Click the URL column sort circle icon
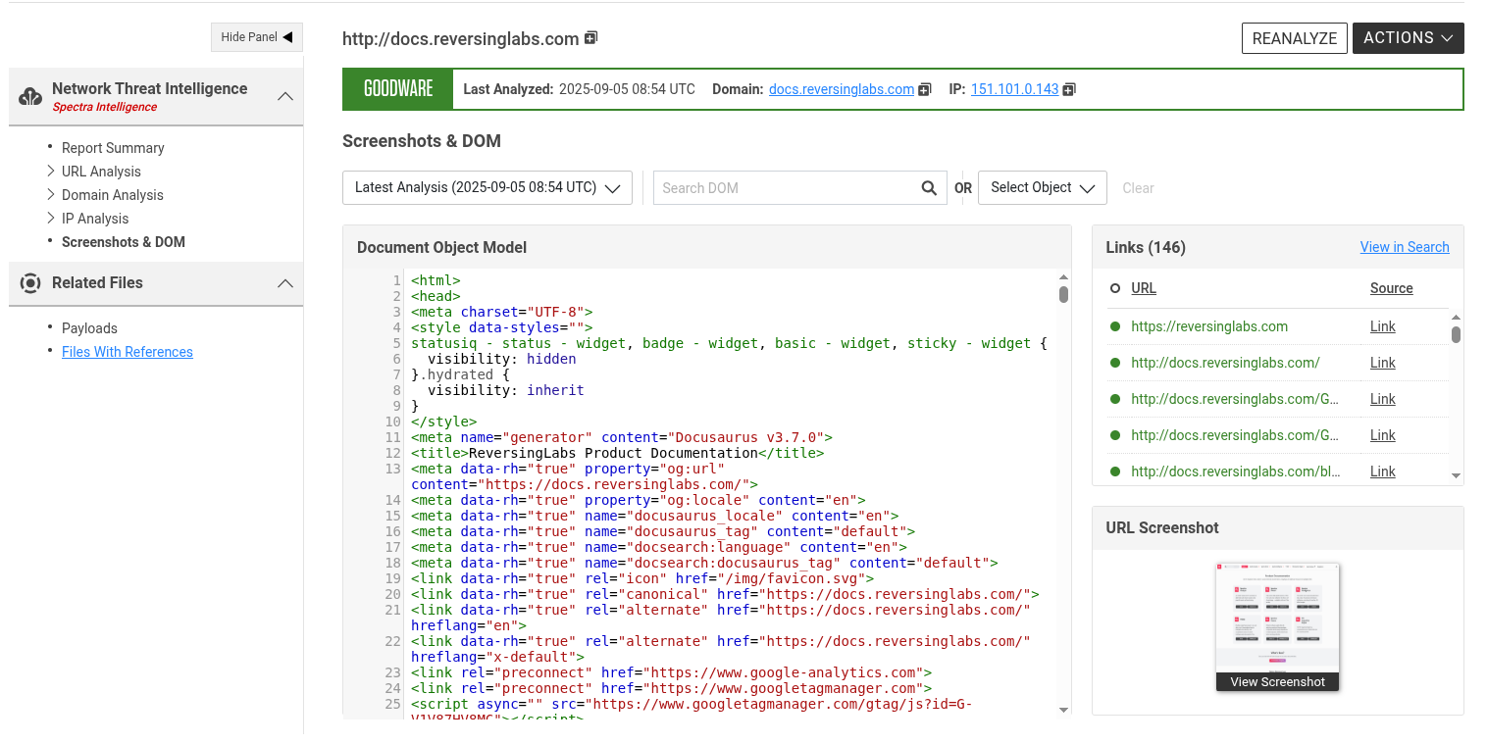This screenshot has width=1487, height=744. (x=1114, y=288)
